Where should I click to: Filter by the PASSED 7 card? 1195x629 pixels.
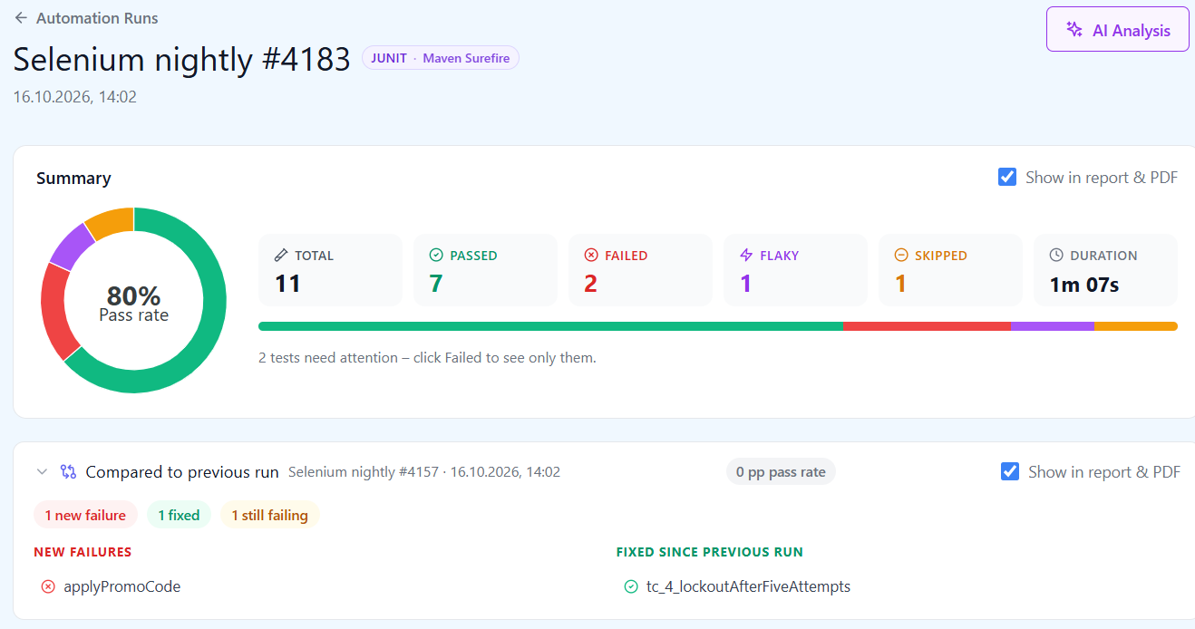tap(485, 270)
